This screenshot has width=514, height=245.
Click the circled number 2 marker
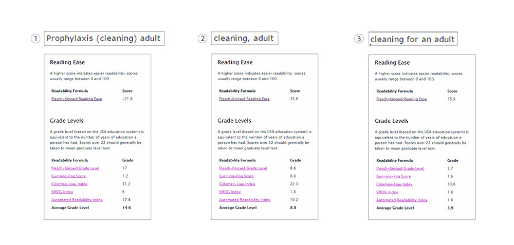tap(203, 39)
